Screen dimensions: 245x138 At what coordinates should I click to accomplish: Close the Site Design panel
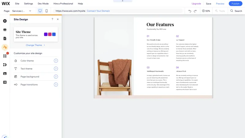(x=58, y=19)
